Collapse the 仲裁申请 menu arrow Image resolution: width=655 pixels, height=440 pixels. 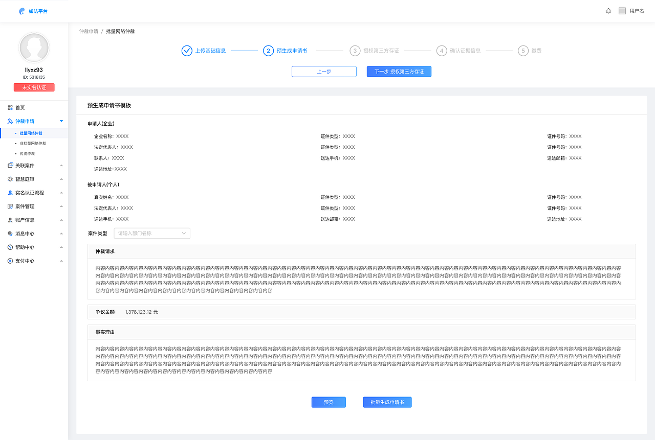tap(61, 121)
